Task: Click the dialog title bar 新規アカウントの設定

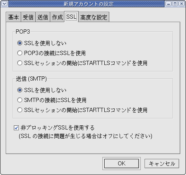Action: click(x=89, y=4)
